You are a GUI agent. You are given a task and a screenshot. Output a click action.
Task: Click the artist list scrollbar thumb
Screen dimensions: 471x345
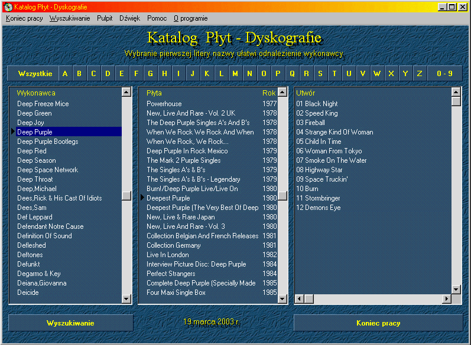(126, 196)
